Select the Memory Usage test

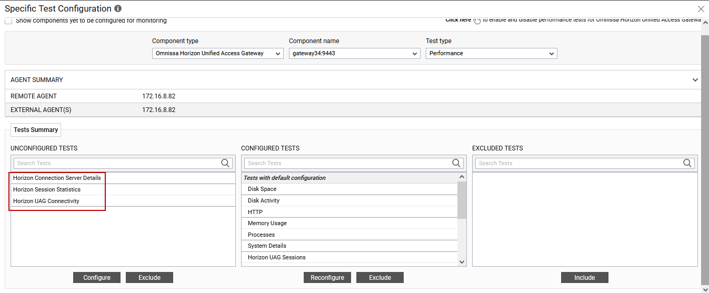click(350, 223)
